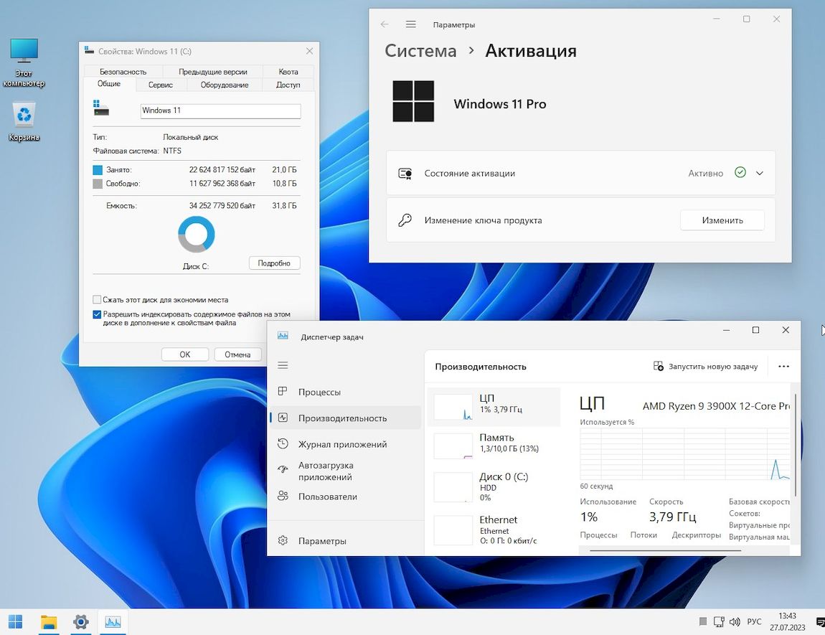Viewport: 825px width, 635px height.
Task: Enable compress this drive checkbox
Action: click(97, 299)
